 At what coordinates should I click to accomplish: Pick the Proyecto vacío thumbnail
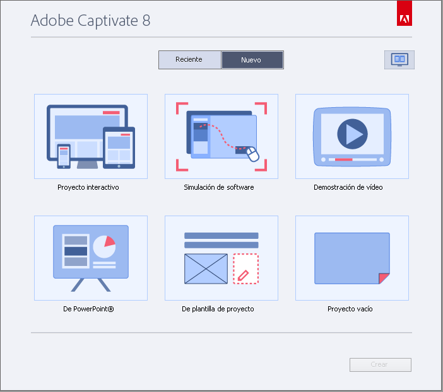click(x=352, y=258)
